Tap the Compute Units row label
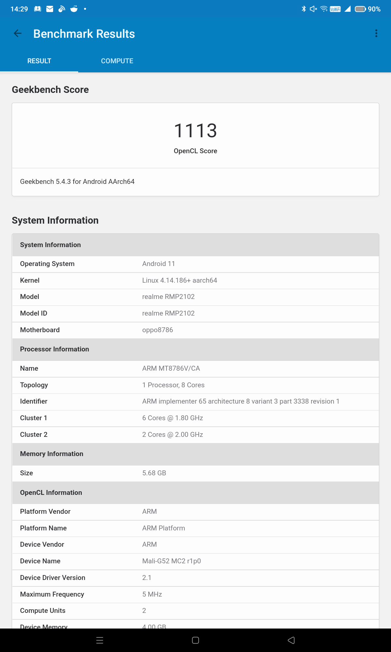The height and width of the screenshot is (652, 391). (43, 611)
